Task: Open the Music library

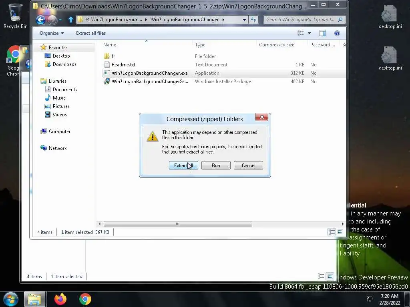Action: (59, 98)
